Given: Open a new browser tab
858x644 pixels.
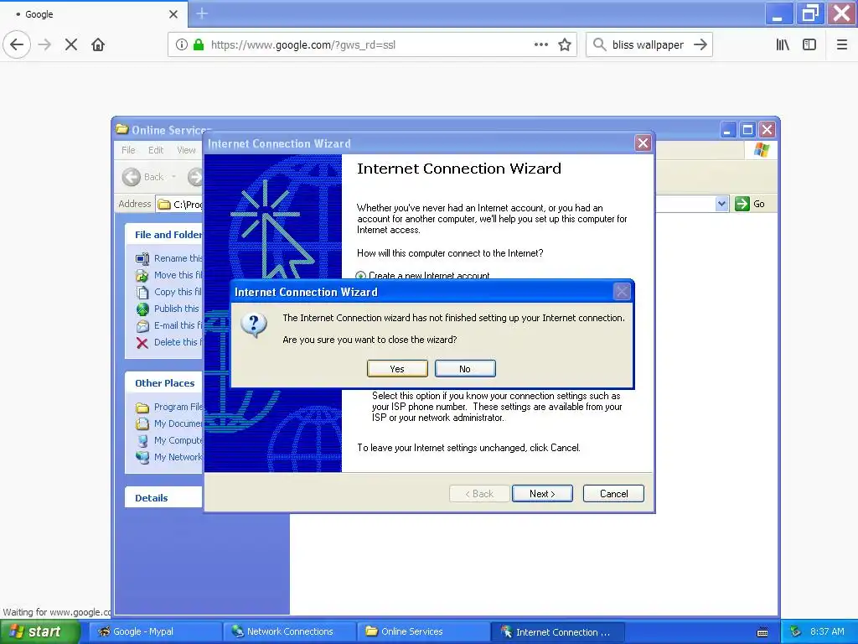Looking at the screenshot, I should [x=202, y=13].
